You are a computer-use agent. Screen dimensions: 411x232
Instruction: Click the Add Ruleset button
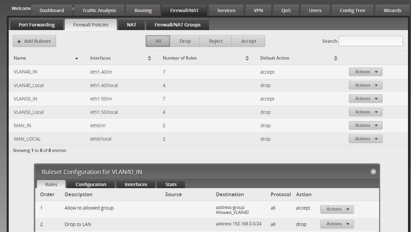34,41
